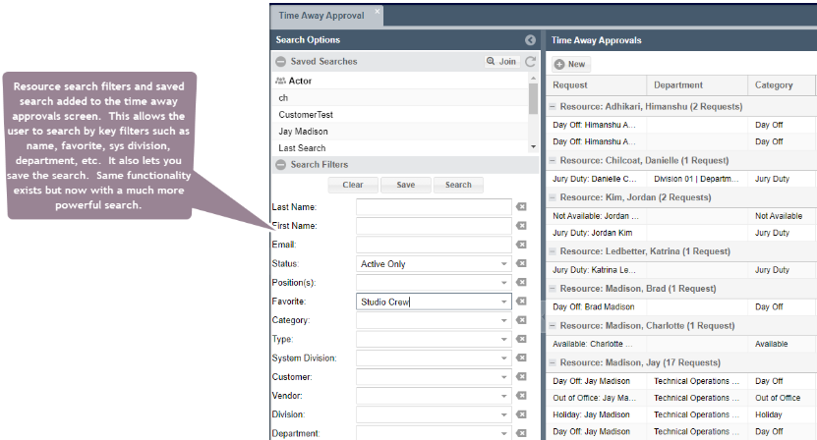817x440 pixels.
Task: Collapse the Chilcoat, Danielle resource group
Action: (553, 160)
